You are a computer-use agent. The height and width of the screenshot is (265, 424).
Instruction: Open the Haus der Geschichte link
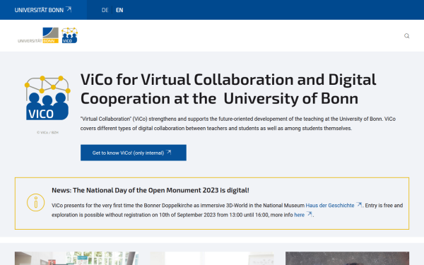pyautogui.click(x=334, y=206)
